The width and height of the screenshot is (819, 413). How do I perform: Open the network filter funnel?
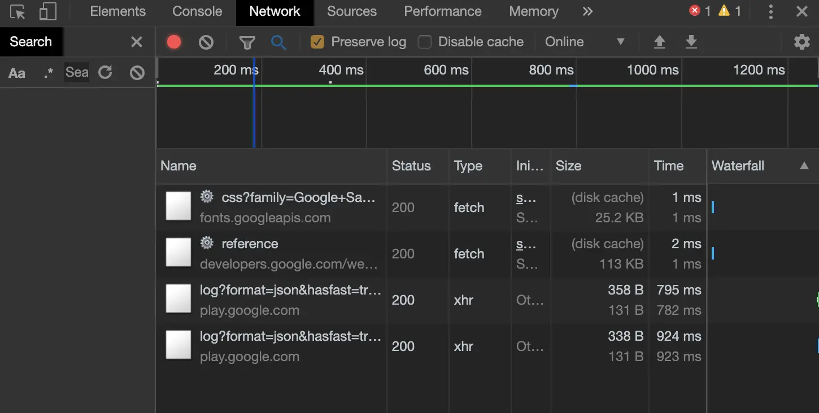247,42
